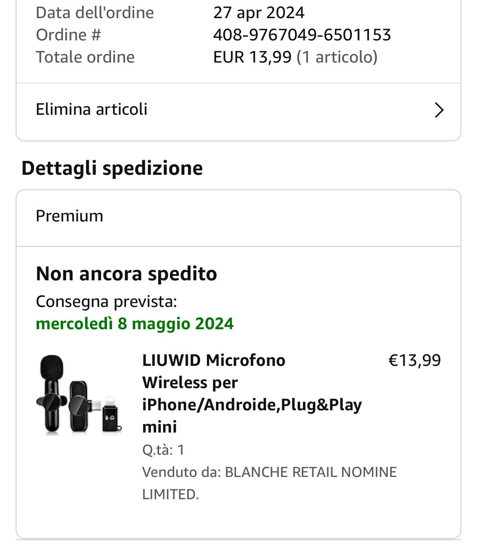Click the Venduto da label text
The height and width of the screenshot is (551, 477).
tap(182, 472)
